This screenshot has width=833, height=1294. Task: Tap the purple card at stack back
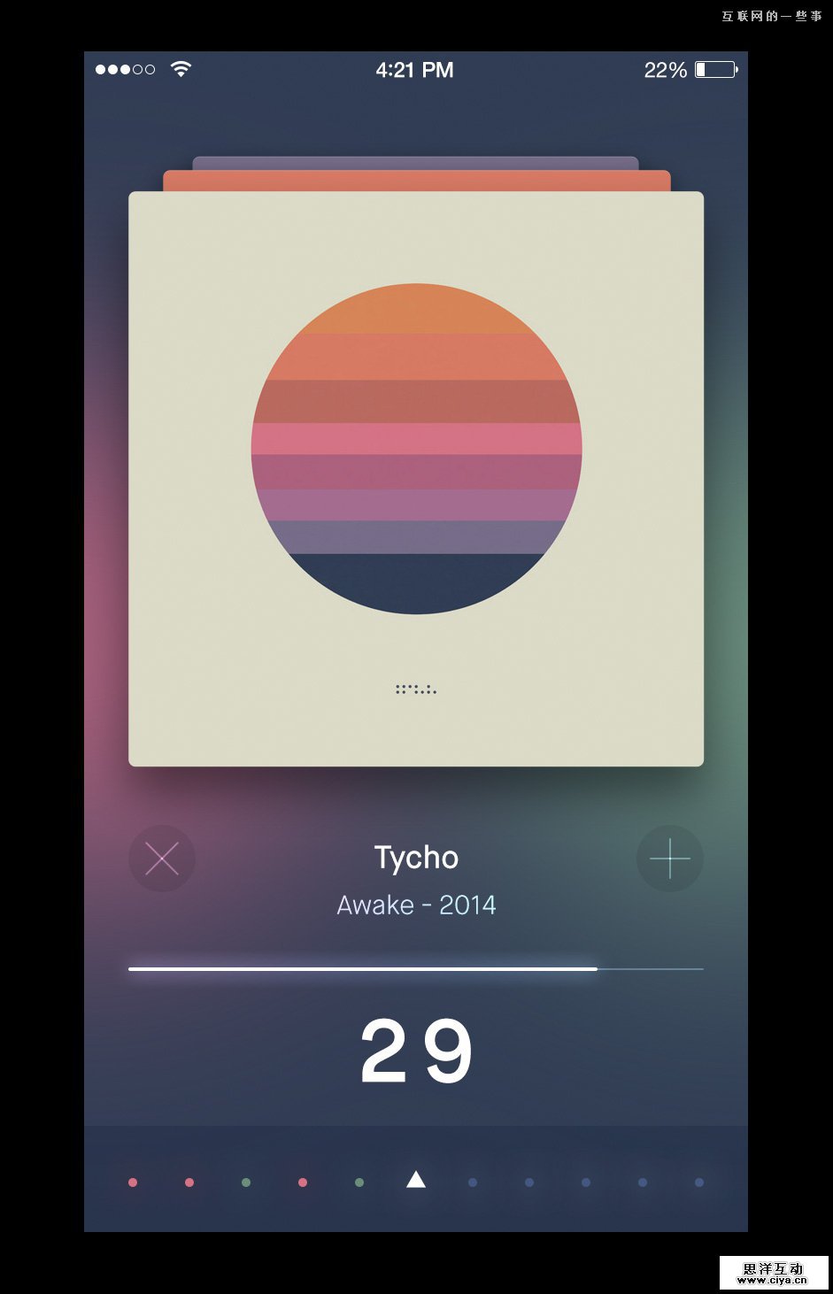pos(416,163)
